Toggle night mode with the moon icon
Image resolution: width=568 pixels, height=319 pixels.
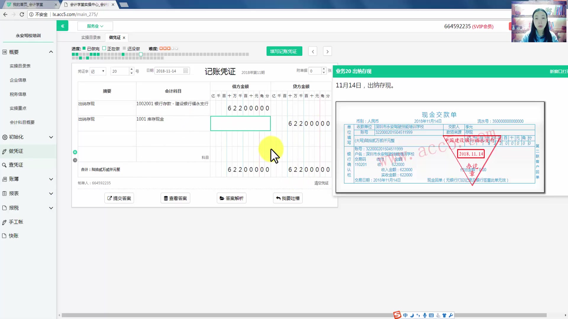tap(412, 315)
